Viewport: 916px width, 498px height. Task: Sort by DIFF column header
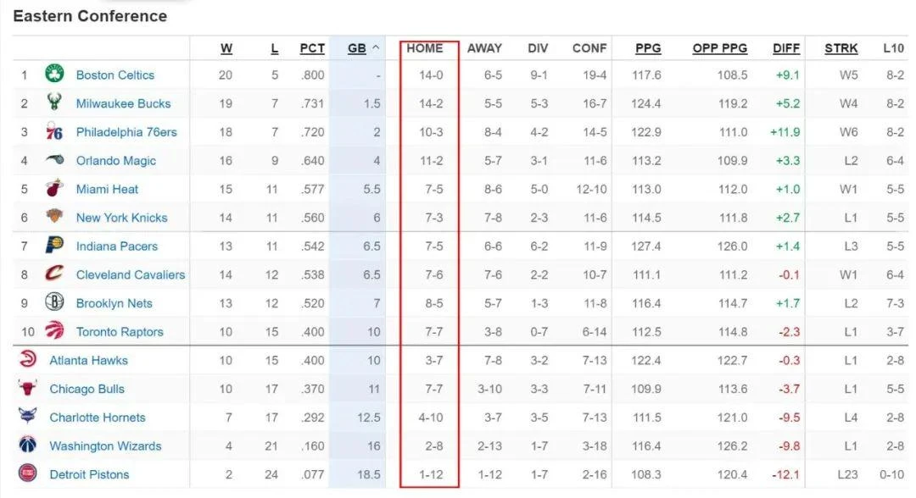point(785,48)
